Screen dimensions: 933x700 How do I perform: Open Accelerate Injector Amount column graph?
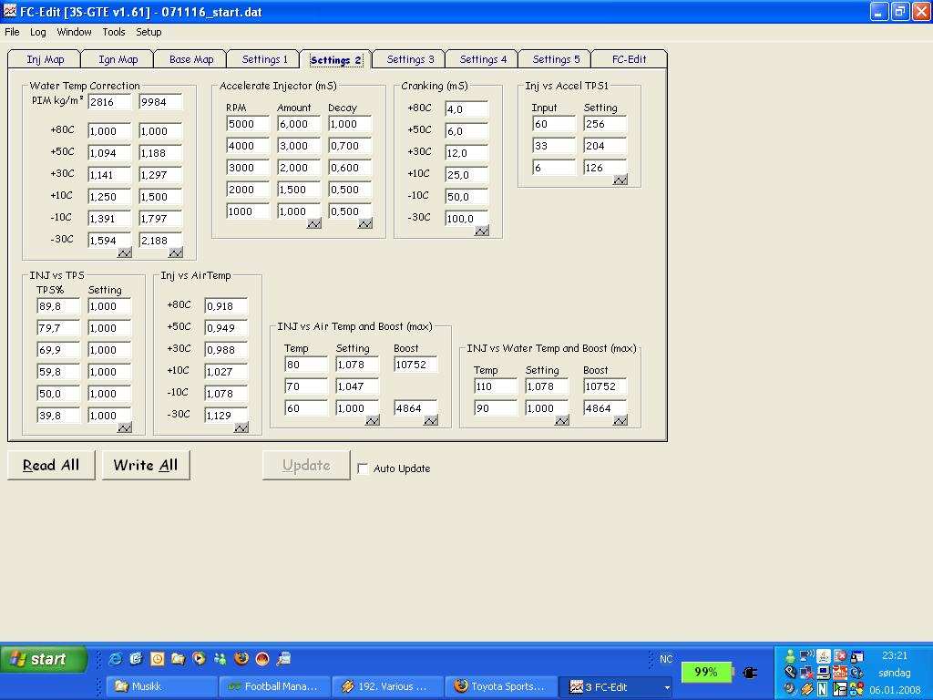[314, 224]
